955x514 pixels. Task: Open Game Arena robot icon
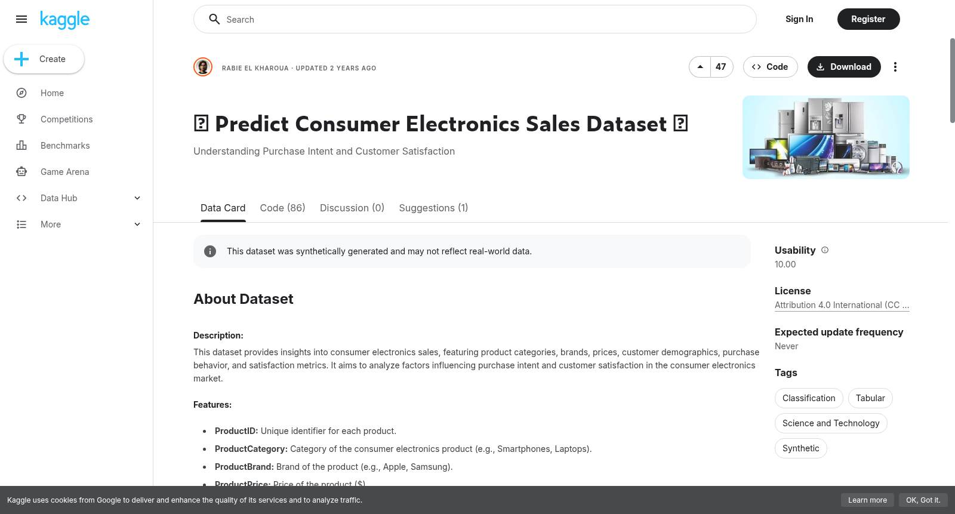pos(21,172)
